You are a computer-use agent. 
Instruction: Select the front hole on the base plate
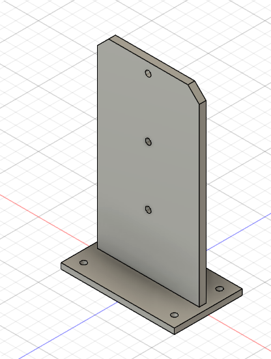click(x=175, y=315)
